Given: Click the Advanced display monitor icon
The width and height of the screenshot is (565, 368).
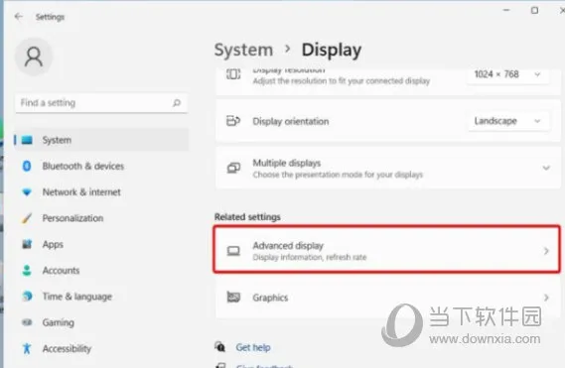Looking at the screenshot, I should click(233, 251).
